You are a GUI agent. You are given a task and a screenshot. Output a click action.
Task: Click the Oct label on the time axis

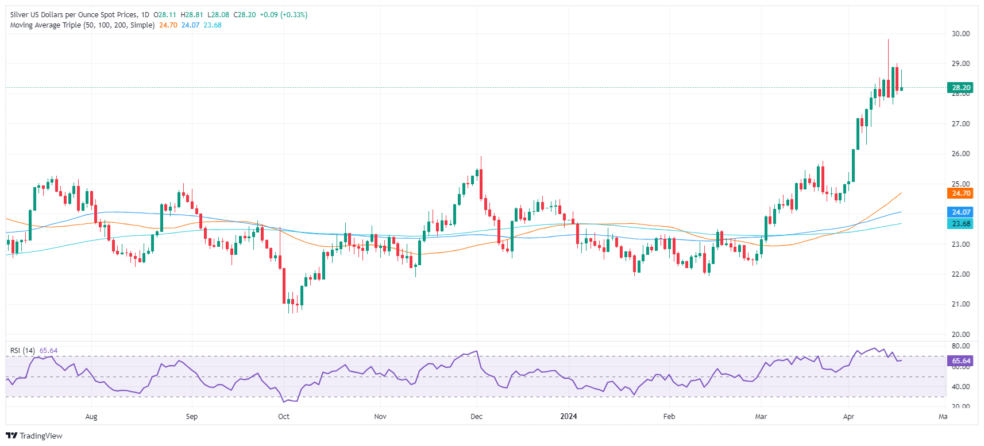(284, 416)
